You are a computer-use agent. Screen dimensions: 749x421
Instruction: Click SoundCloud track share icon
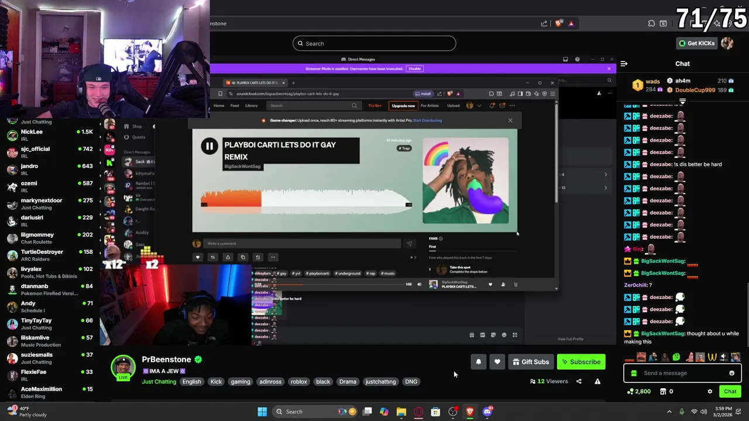(x=228, y=257)
